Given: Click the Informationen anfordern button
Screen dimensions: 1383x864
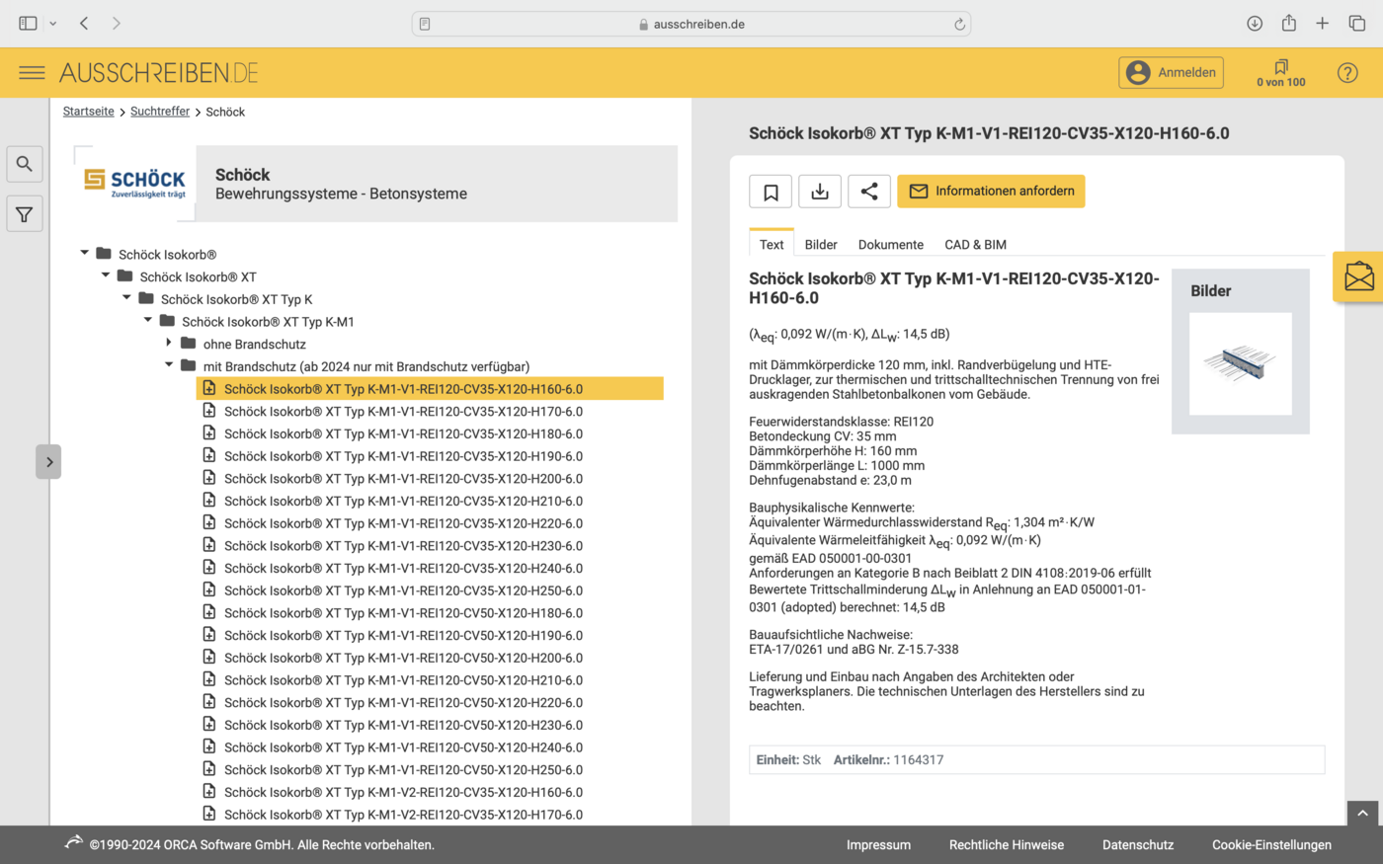Looking at the screenshot, I should coord(991,192).
